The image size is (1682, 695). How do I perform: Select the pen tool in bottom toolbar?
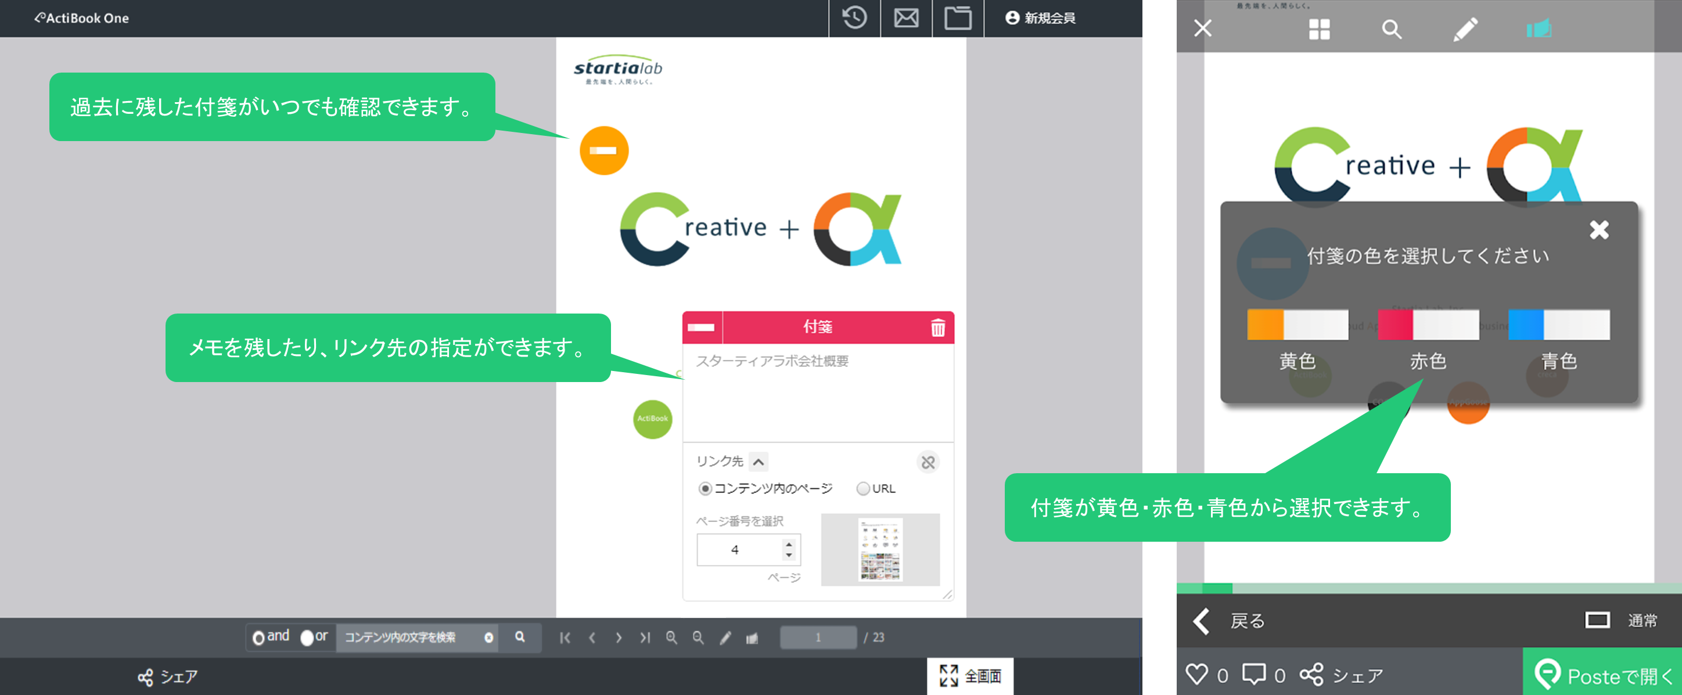(725, 638)
